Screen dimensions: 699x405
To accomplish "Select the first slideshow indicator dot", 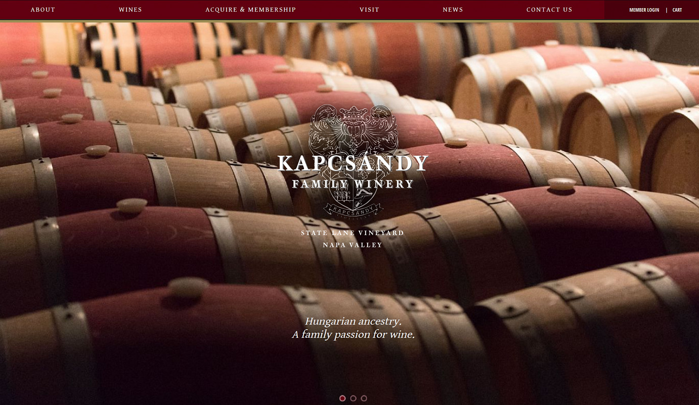I will pos(342,398).
